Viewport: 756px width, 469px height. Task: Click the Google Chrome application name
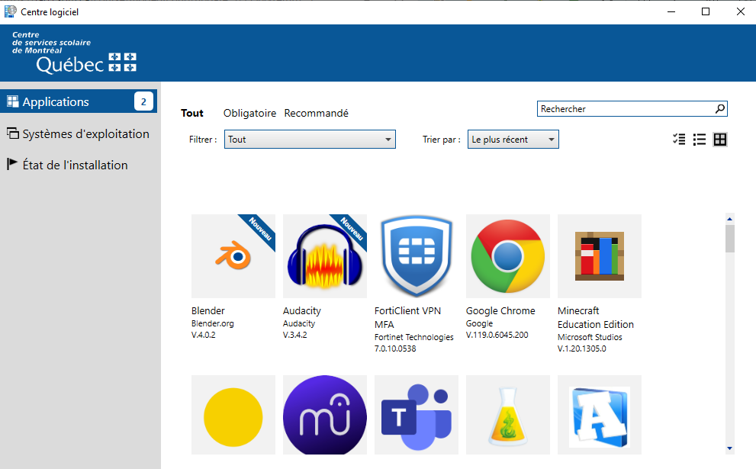pyautogui.click(x=500, y=311)
